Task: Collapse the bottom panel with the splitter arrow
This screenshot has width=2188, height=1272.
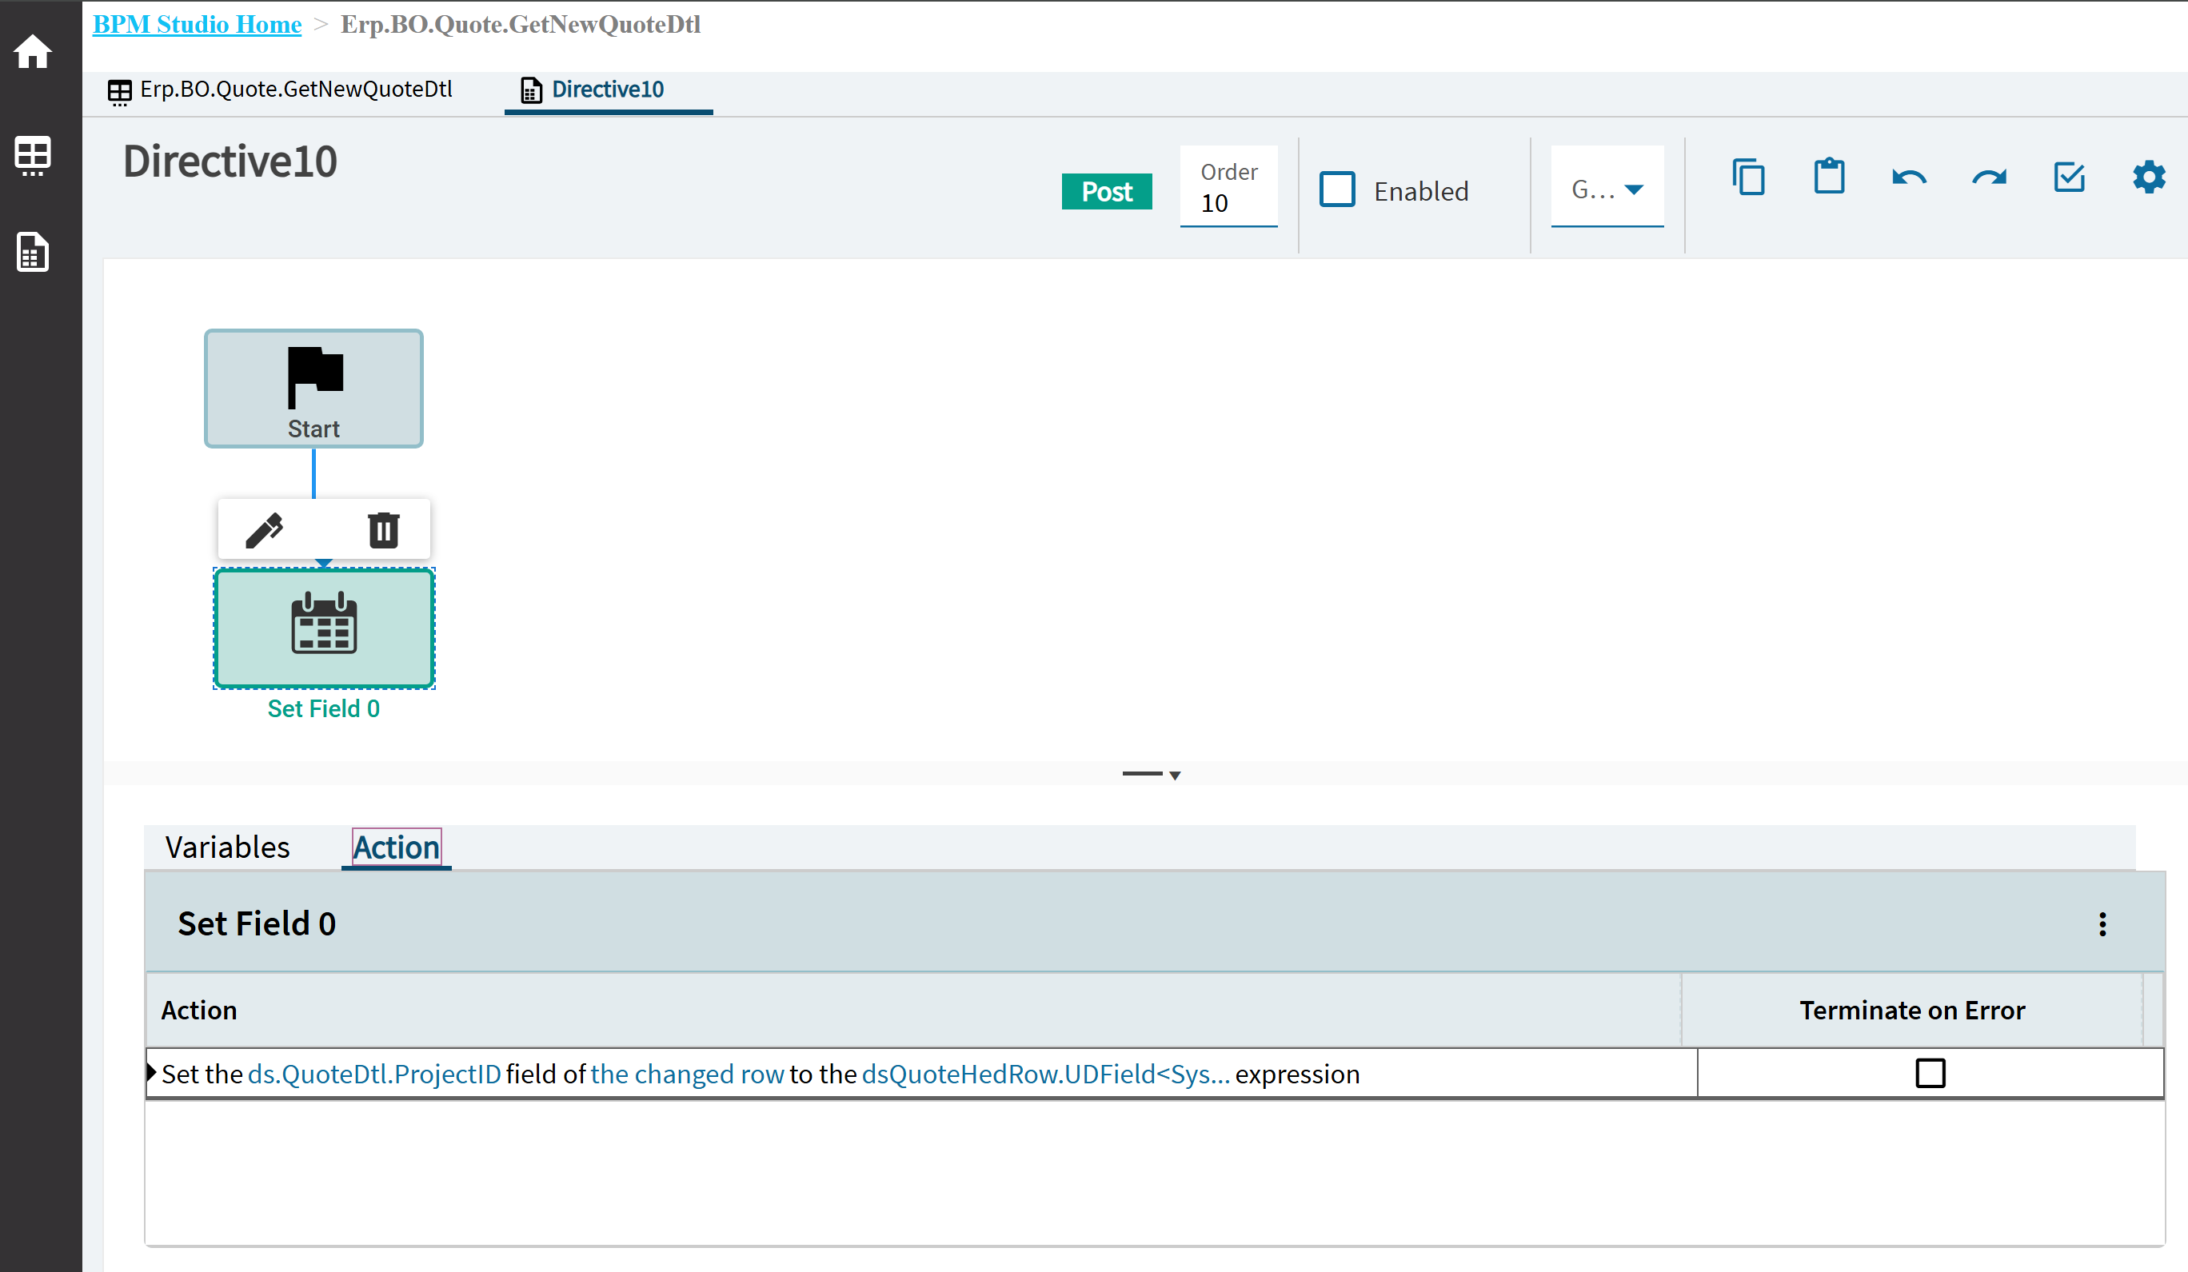Action: coord(1174,776)
